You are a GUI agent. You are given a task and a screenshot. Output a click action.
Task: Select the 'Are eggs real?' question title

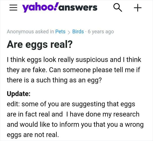40,44
